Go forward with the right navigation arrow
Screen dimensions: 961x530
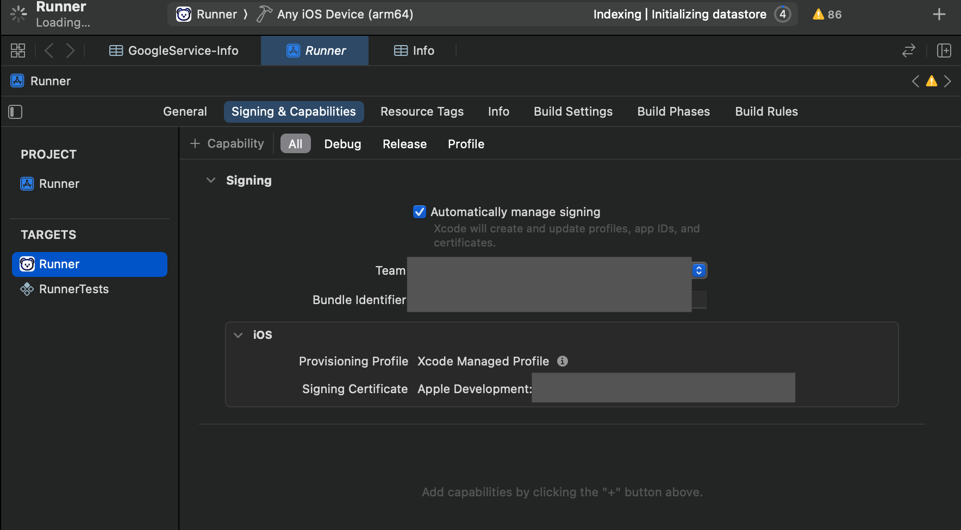click(x=70, y=51)
